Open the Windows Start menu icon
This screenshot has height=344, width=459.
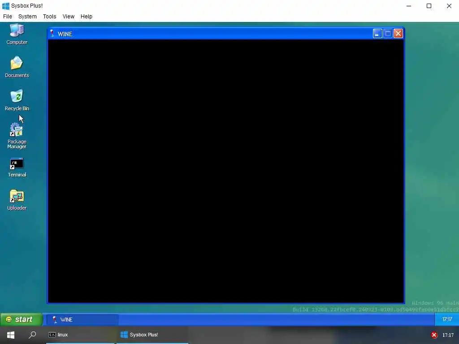(x=11, y=335)
